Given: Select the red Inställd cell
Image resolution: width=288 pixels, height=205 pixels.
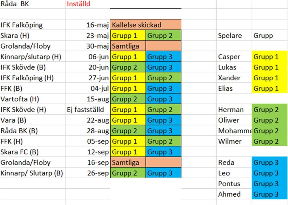Looking at the screenshot, I should [x=88, y=4].
